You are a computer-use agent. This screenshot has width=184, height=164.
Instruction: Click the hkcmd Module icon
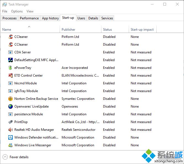click(10, 83)
